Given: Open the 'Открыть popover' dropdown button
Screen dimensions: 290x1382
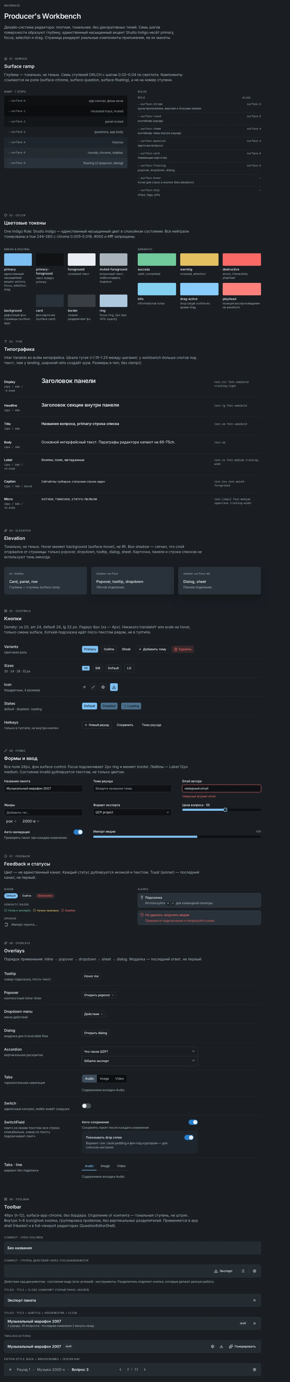Looking at the screenshot, I should [x=99, y=995].
